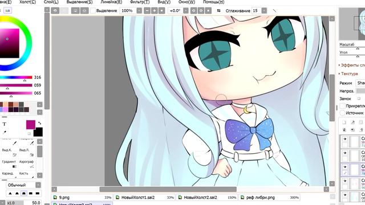Expand the Эффекты слоя section

pos(351,65)
